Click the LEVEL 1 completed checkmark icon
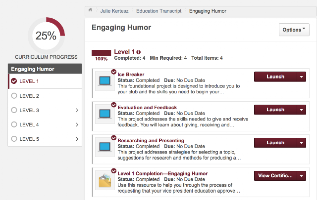Screen dimensions: 317x200 tap(14, 81)
